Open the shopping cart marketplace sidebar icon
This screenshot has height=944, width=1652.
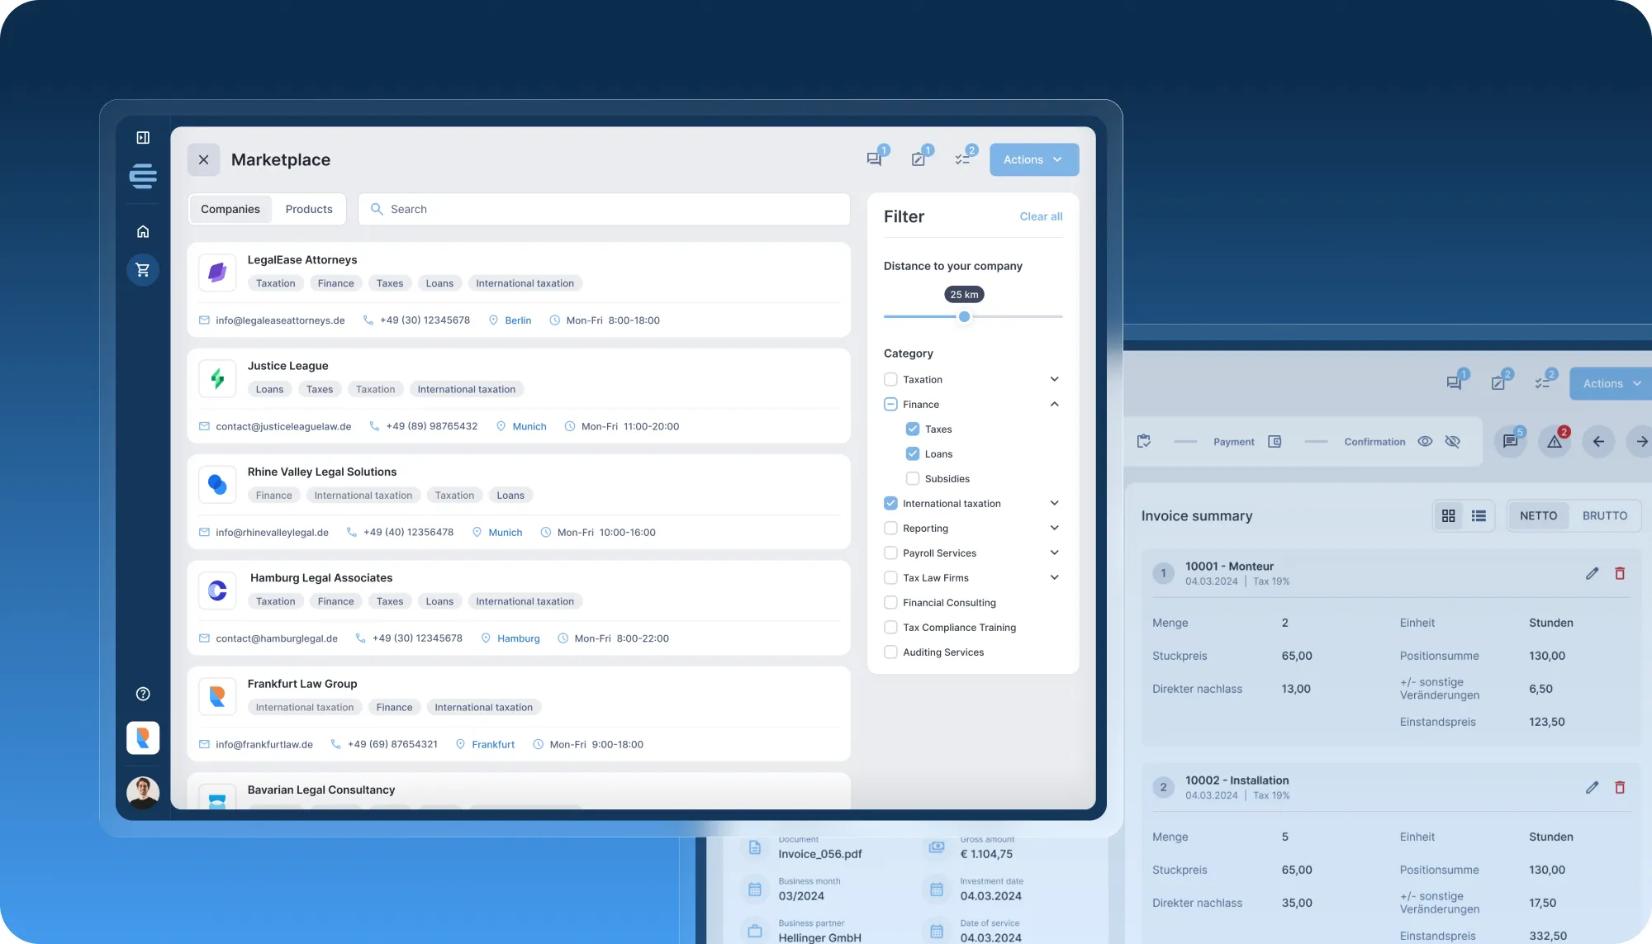[x=143, y=270]
